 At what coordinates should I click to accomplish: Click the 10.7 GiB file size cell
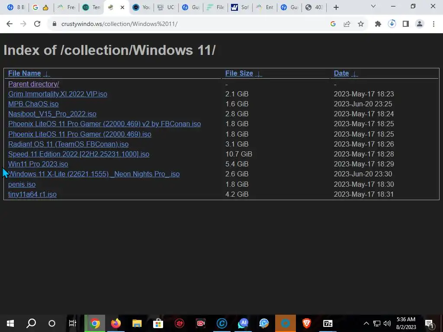(x=239, y=154)
